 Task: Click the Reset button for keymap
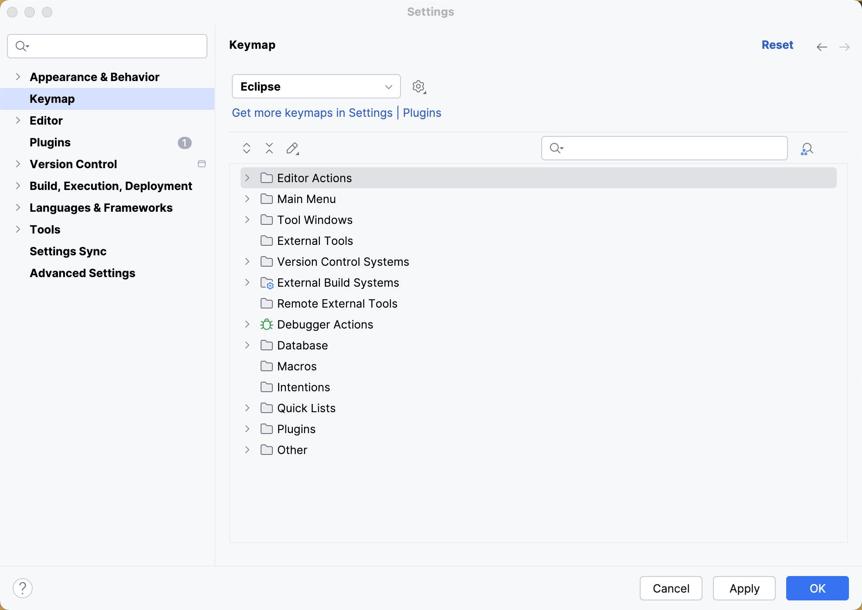tap(777, 44)
